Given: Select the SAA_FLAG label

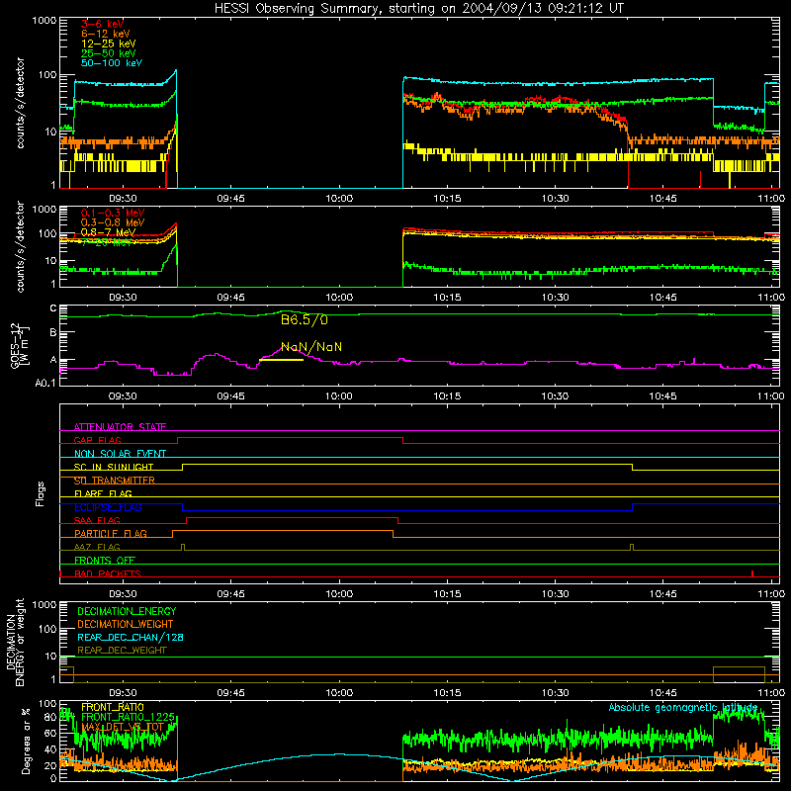Looking at the screenshot, I should point(97,520).
